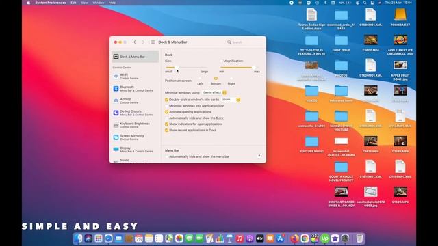Click the Magnification slider thumb
Image resolution: width=438 pixels, height=246 pixels.
pos(254,68)
